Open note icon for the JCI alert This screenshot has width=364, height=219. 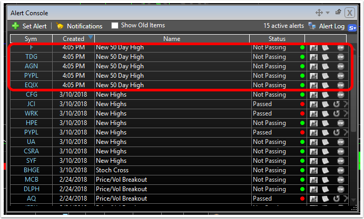click(x=326, y=104)
